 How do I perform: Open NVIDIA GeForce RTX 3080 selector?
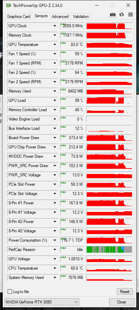pos(42,302)
